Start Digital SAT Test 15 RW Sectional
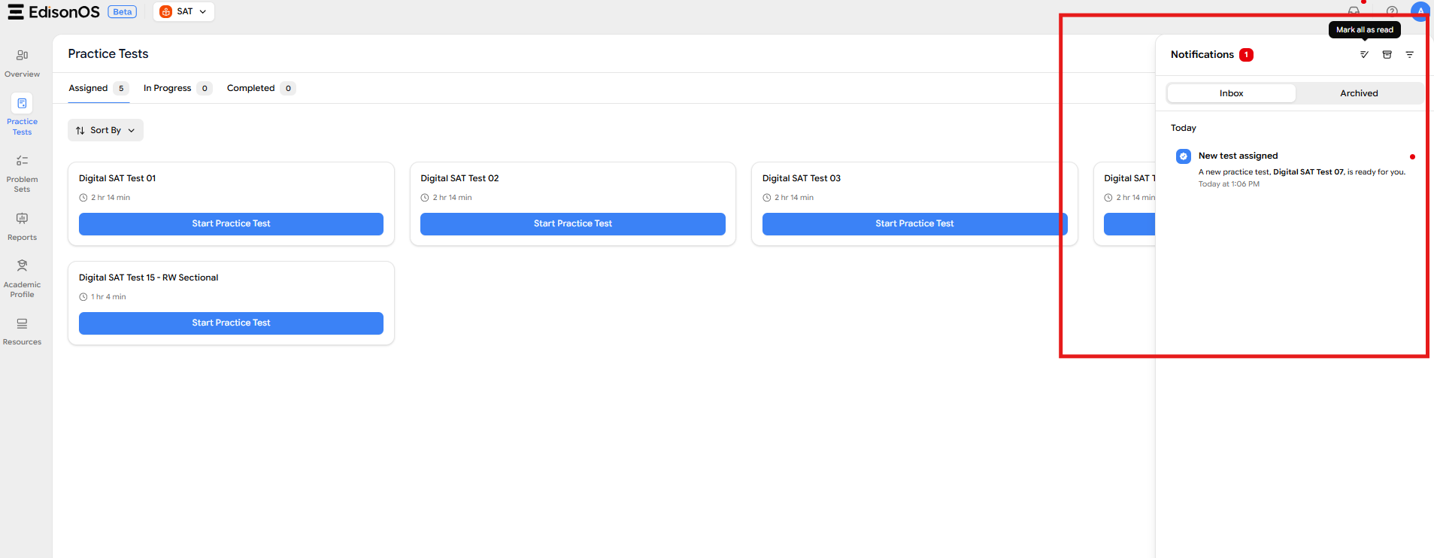The image size is (1434, 558). [231, 323]
